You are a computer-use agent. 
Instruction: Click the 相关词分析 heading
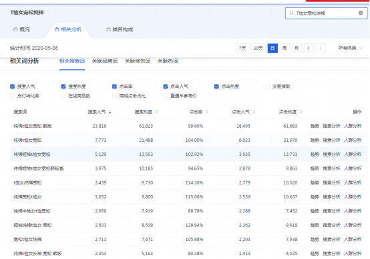(24, 61)
